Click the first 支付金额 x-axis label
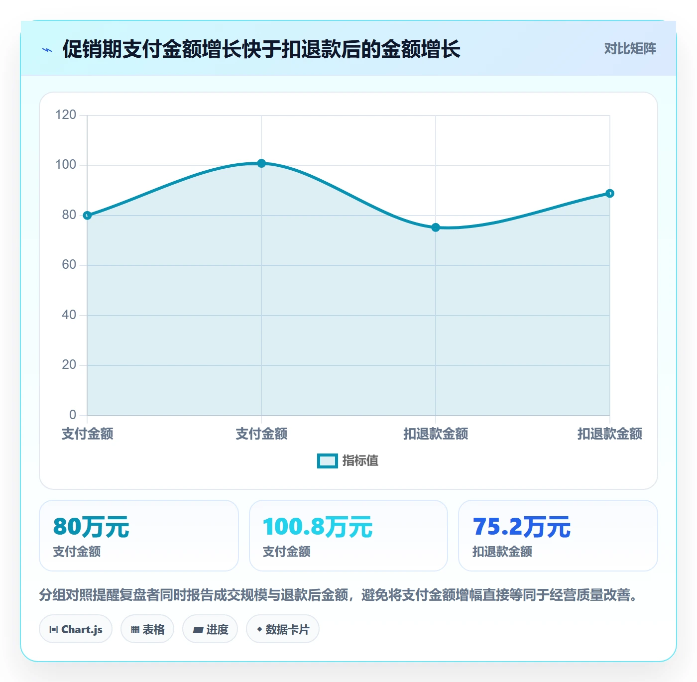This screenshot has height=682, width=697. [88, 434]
